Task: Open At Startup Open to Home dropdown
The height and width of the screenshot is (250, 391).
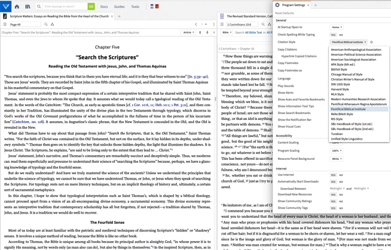Action: click(x=337, y=27)
